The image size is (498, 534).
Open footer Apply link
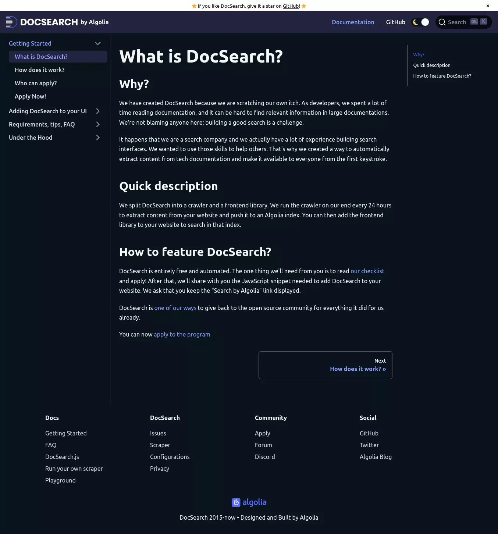point(263,433)
